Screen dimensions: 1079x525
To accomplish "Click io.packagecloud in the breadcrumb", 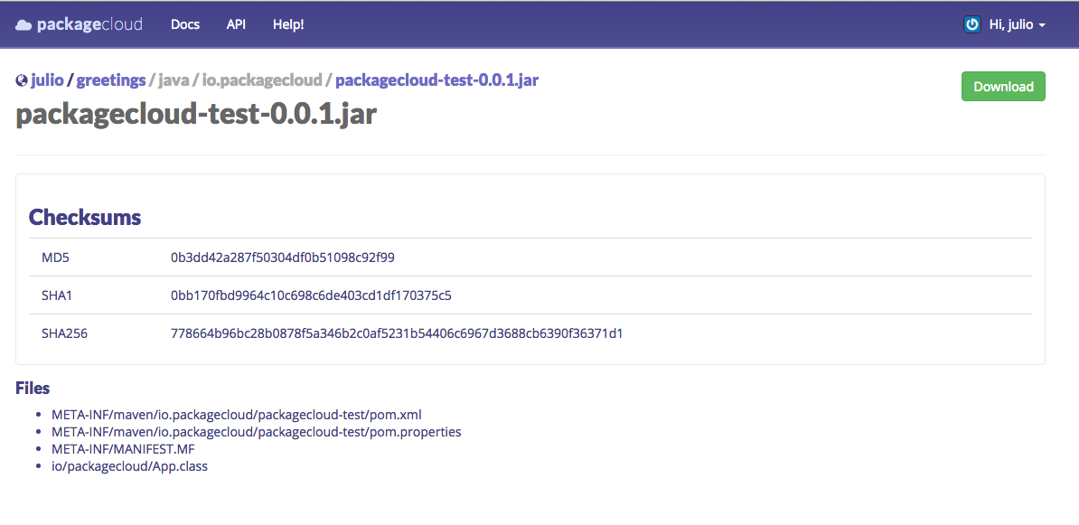I will [x=262, y=80].
